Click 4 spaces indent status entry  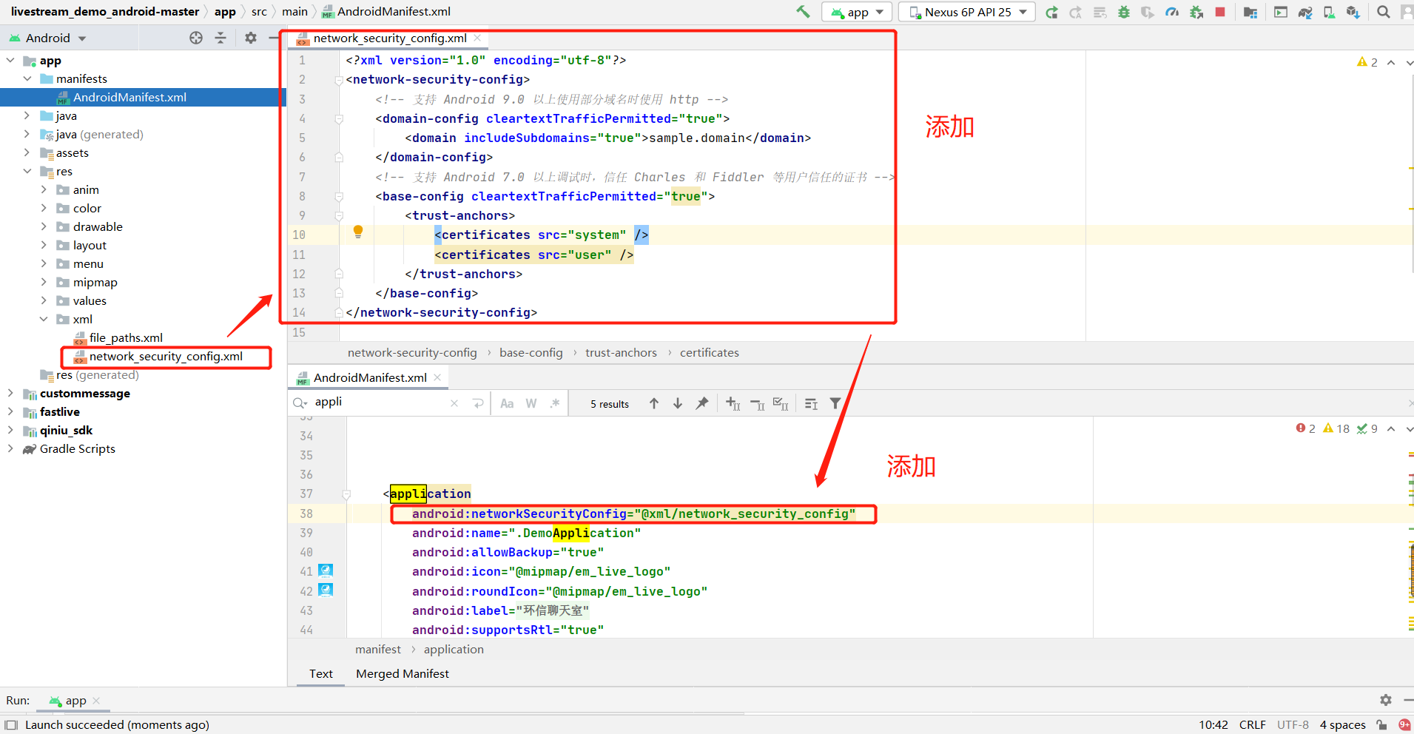click(1343, 725)
